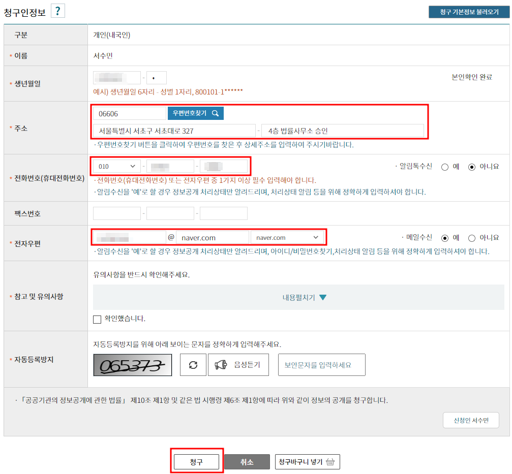Select 아니요 for 알림톡수신

pyautogui.click(x=472, y=167)
